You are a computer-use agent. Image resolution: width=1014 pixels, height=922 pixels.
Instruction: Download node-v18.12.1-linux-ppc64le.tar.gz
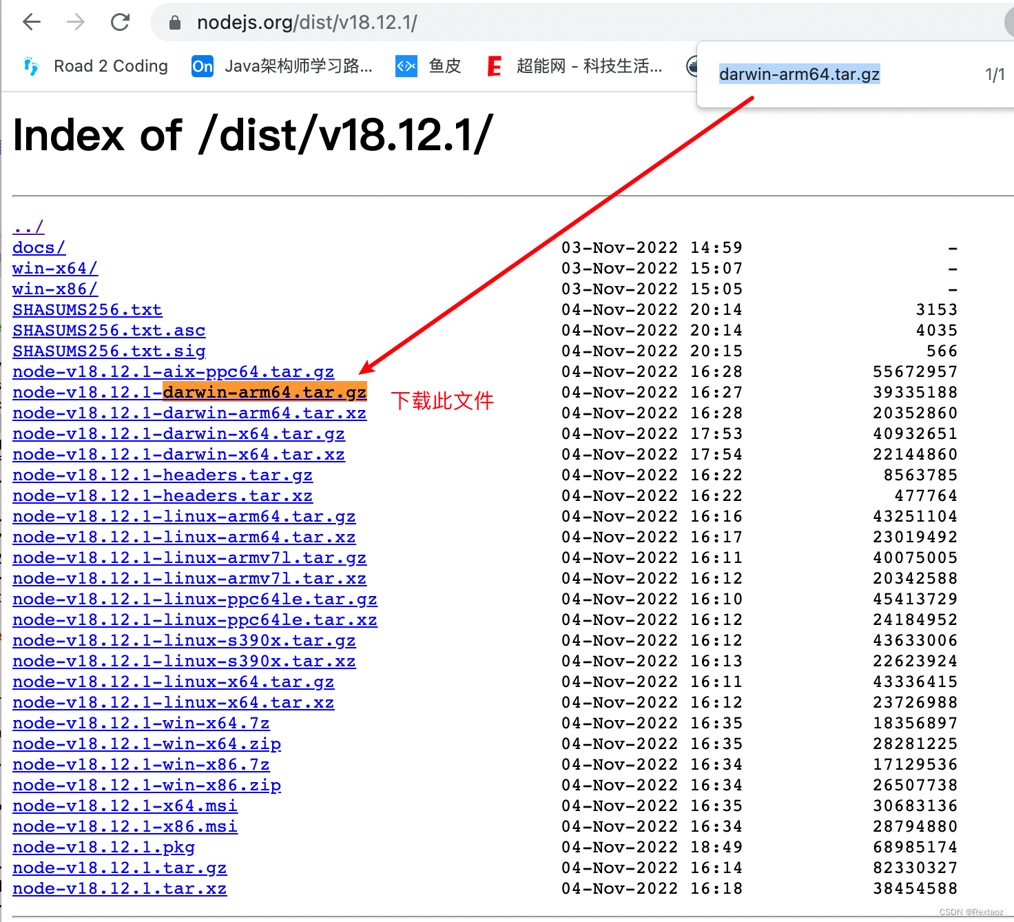pyautogui.click(x=195, y=599)
